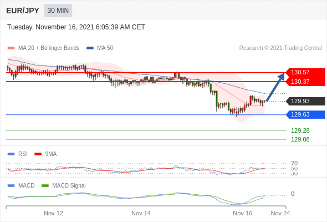Toggle the MA 50 legend entry
This screenshot has width=327, height=222.
100,48
